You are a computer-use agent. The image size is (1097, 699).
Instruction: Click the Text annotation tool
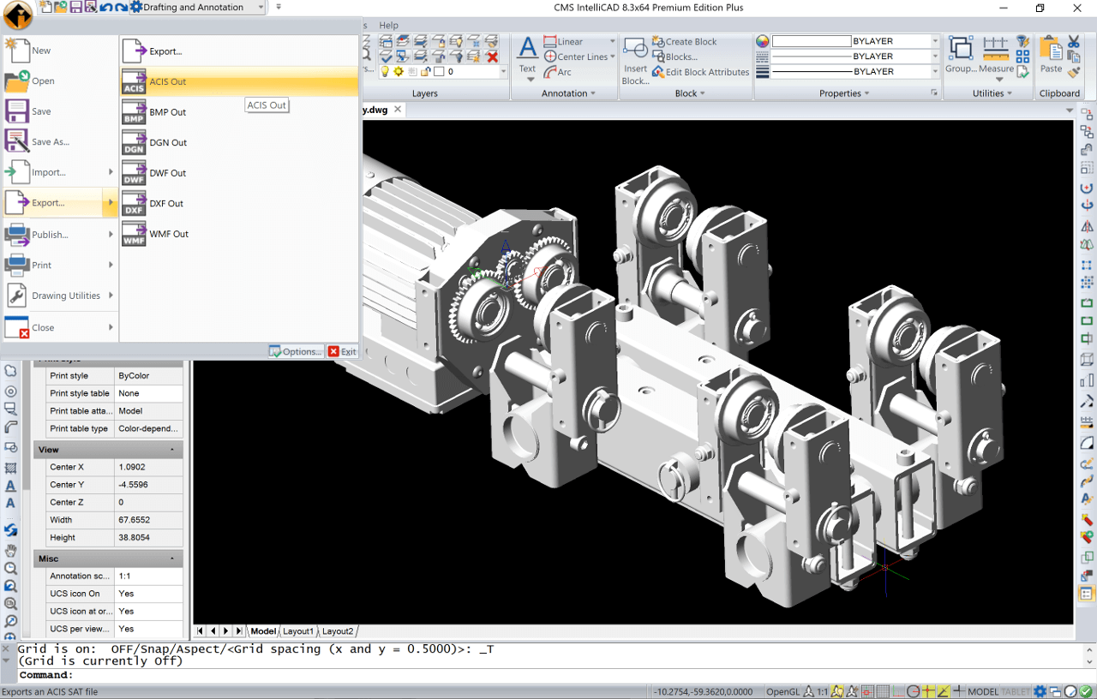(x=528, y=57)
